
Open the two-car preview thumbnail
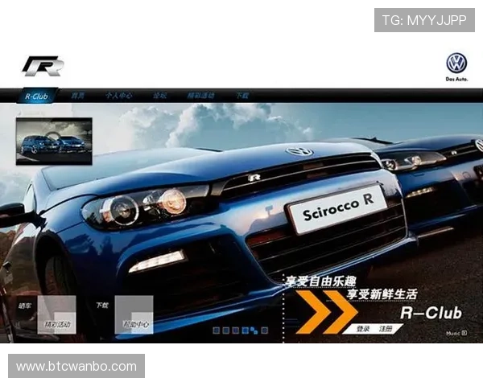tap(54, 142)
